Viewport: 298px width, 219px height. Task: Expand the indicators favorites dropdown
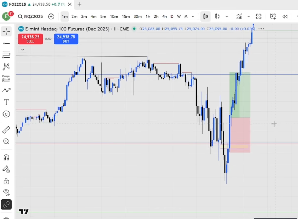pos(249,17)
